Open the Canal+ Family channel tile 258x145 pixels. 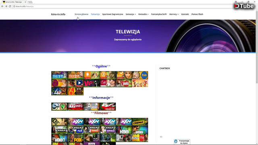click(92, 130)
